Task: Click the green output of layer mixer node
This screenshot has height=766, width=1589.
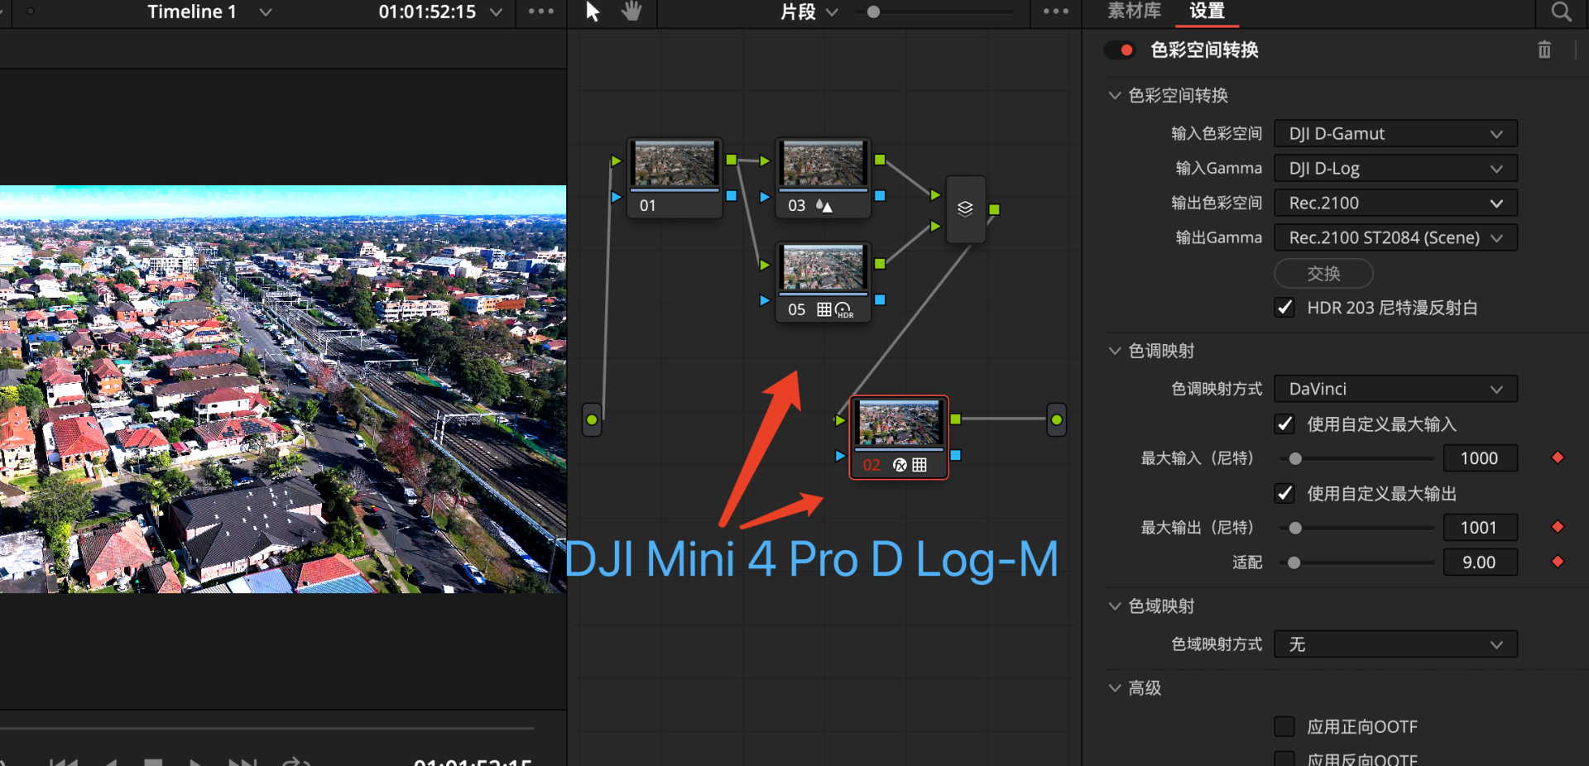Action: click(994, 209)
